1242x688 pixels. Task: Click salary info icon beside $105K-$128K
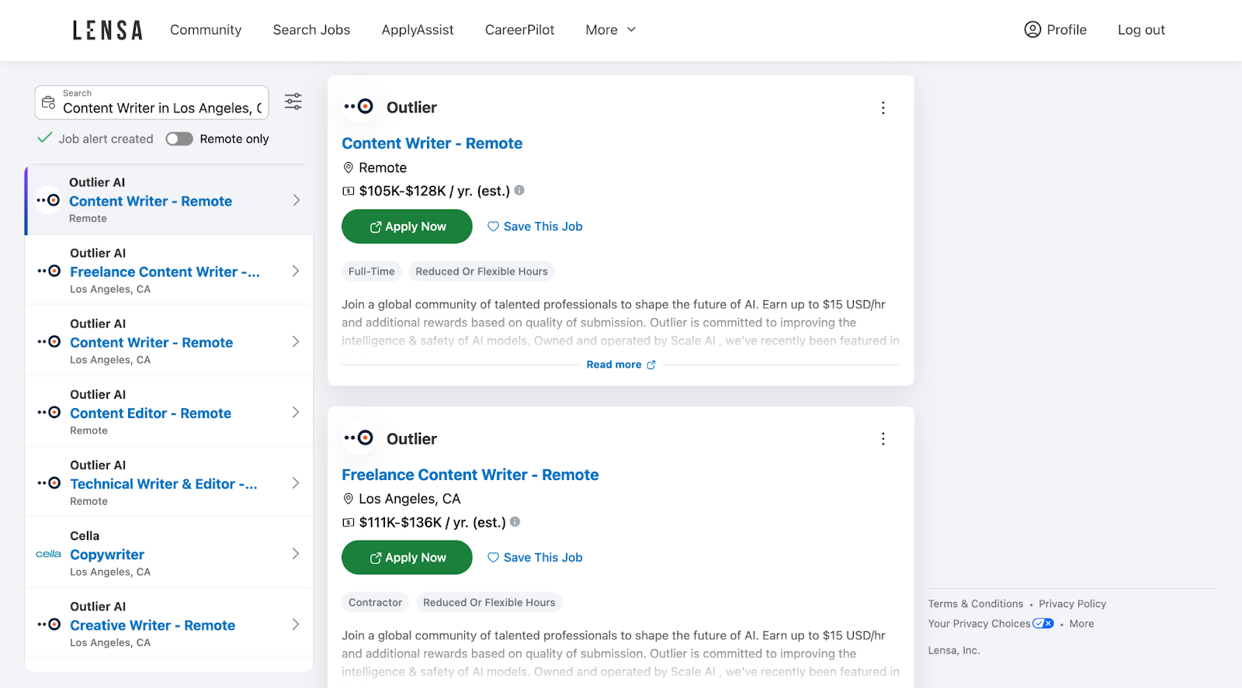tap(519, 190)
